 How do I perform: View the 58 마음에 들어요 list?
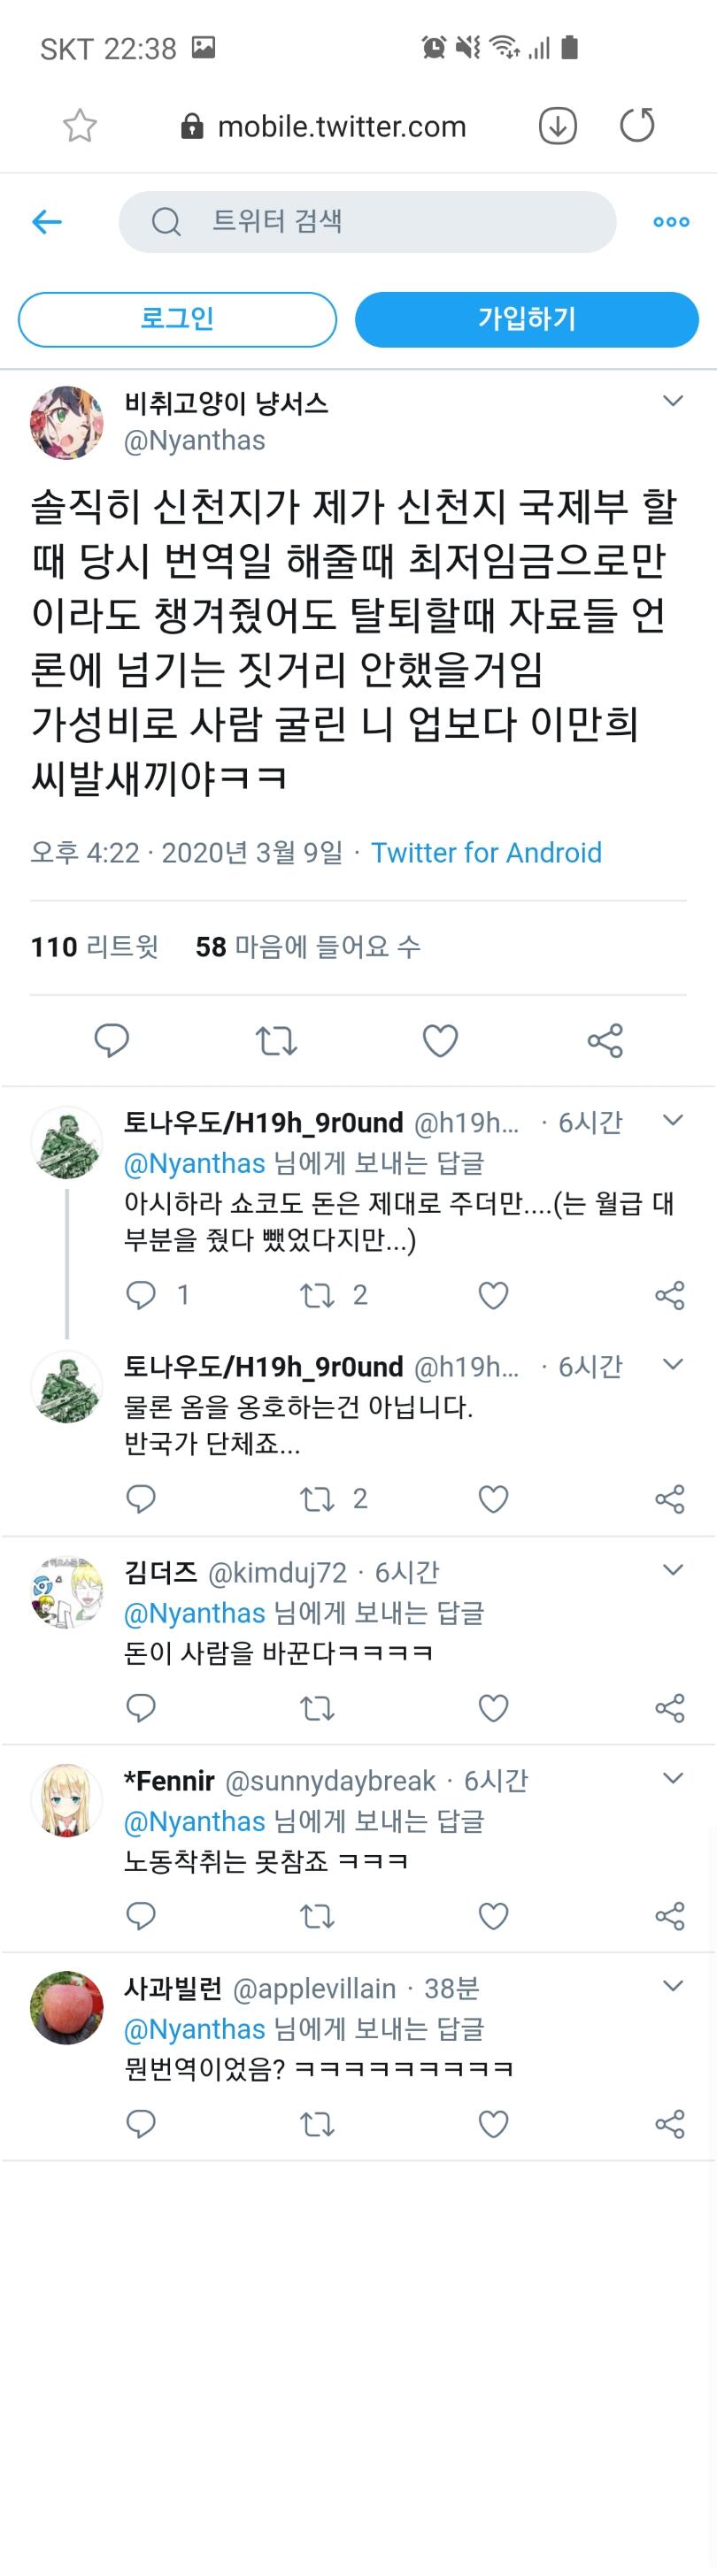click(x=308, y=946)
